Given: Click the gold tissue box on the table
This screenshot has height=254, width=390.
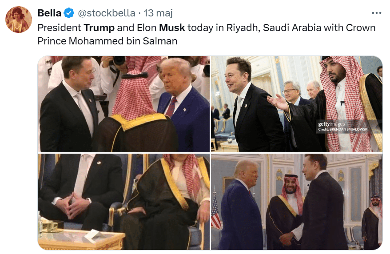Looking at the screenshot, I should [x=52, y=226].
